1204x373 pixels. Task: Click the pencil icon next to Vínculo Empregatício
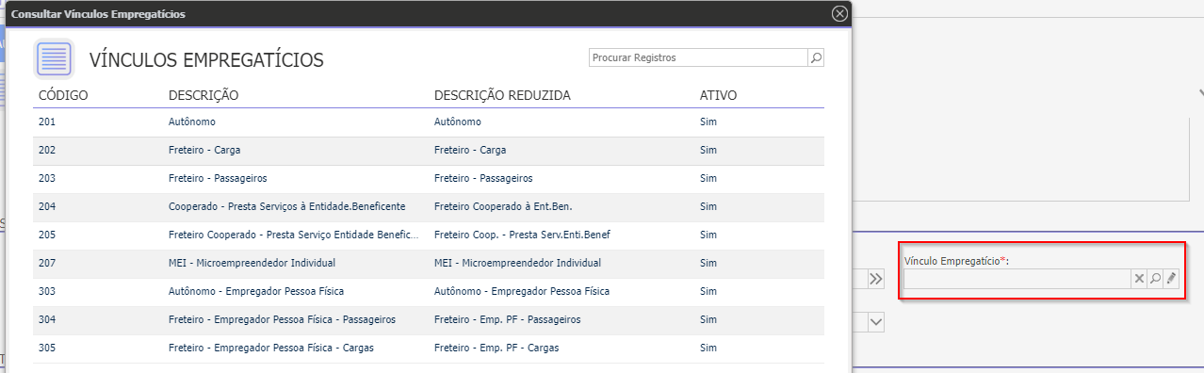1171,279
